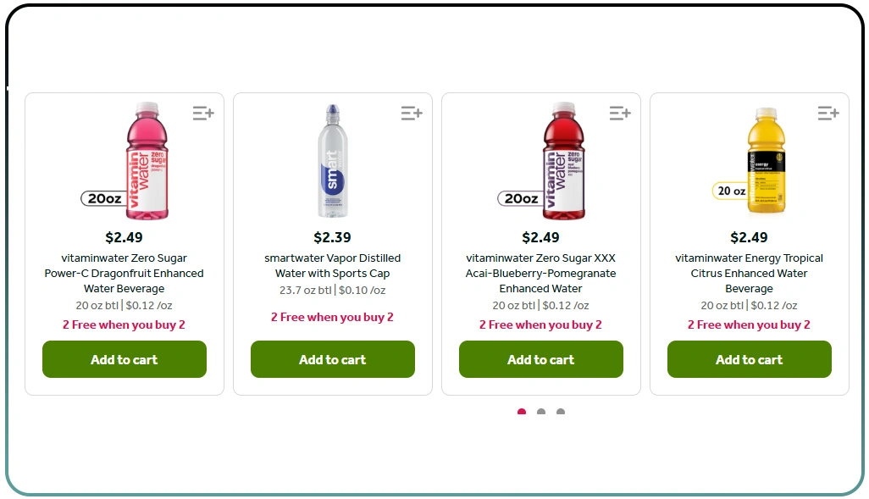
Task: Click the smartwater bottle image
Action: pos(332,159)
